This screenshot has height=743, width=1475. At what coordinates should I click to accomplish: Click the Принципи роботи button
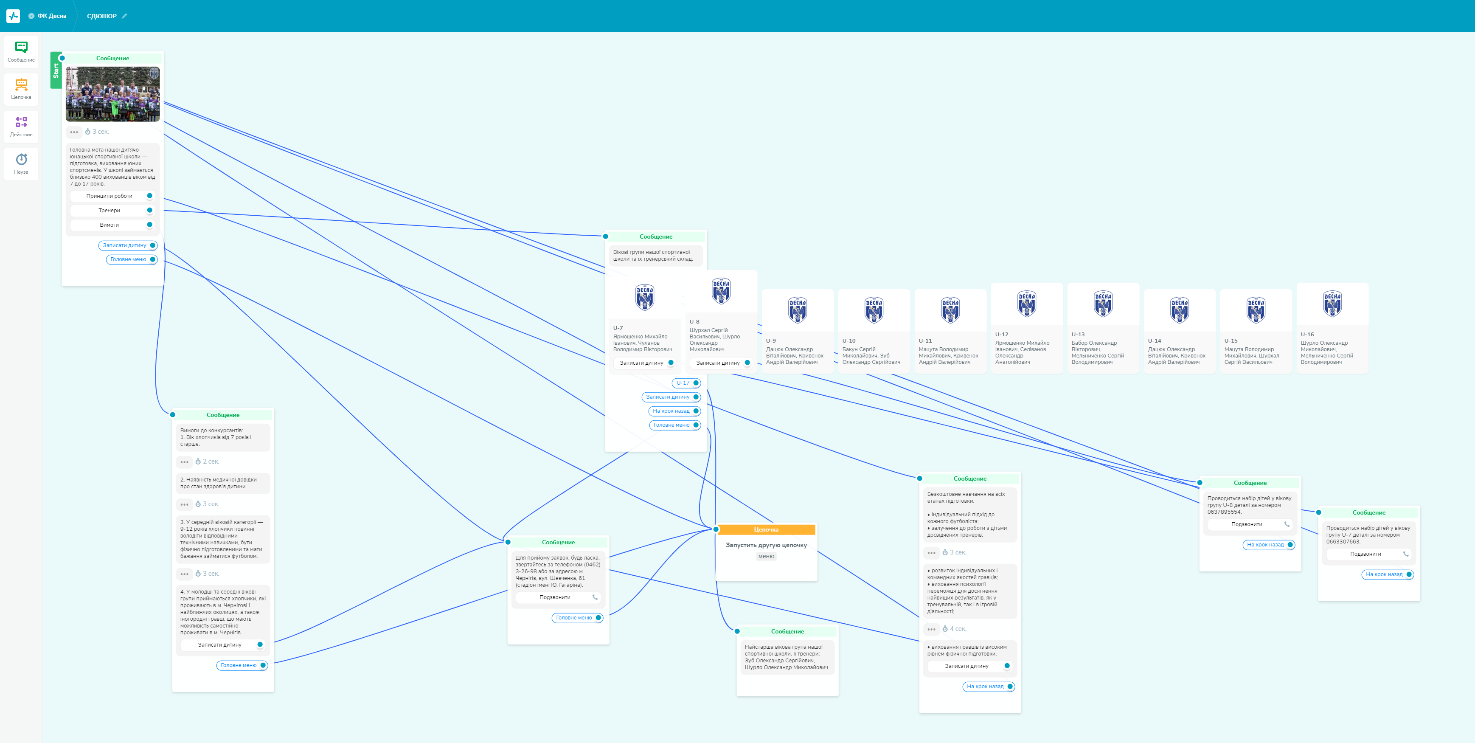(x=112, y=196)
